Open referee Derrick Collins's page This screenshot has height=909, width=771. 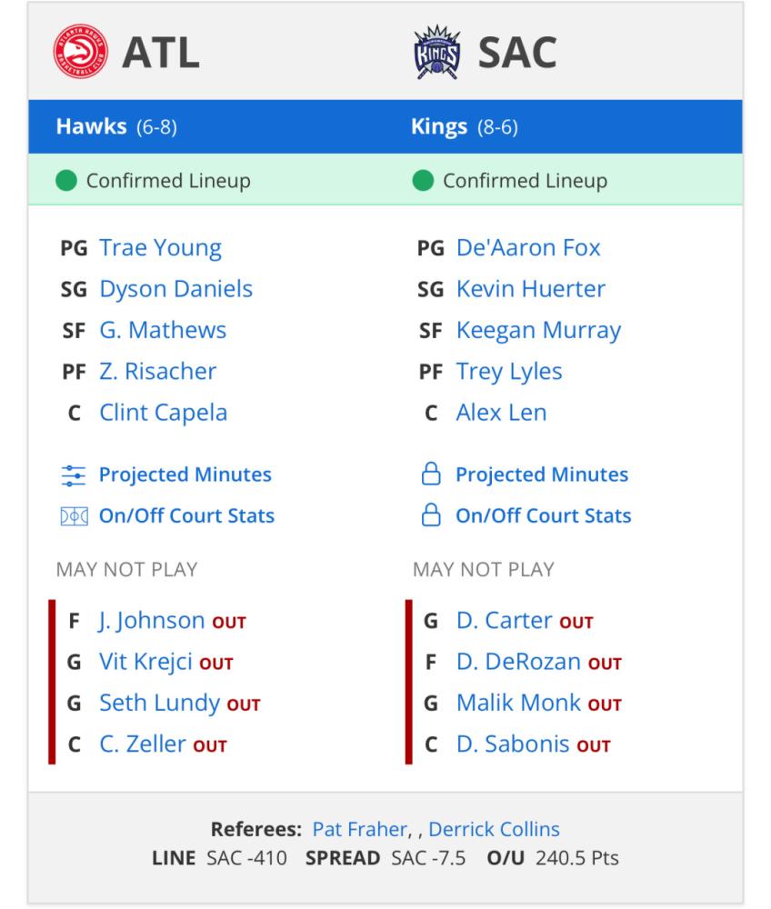tap(494, 829)
